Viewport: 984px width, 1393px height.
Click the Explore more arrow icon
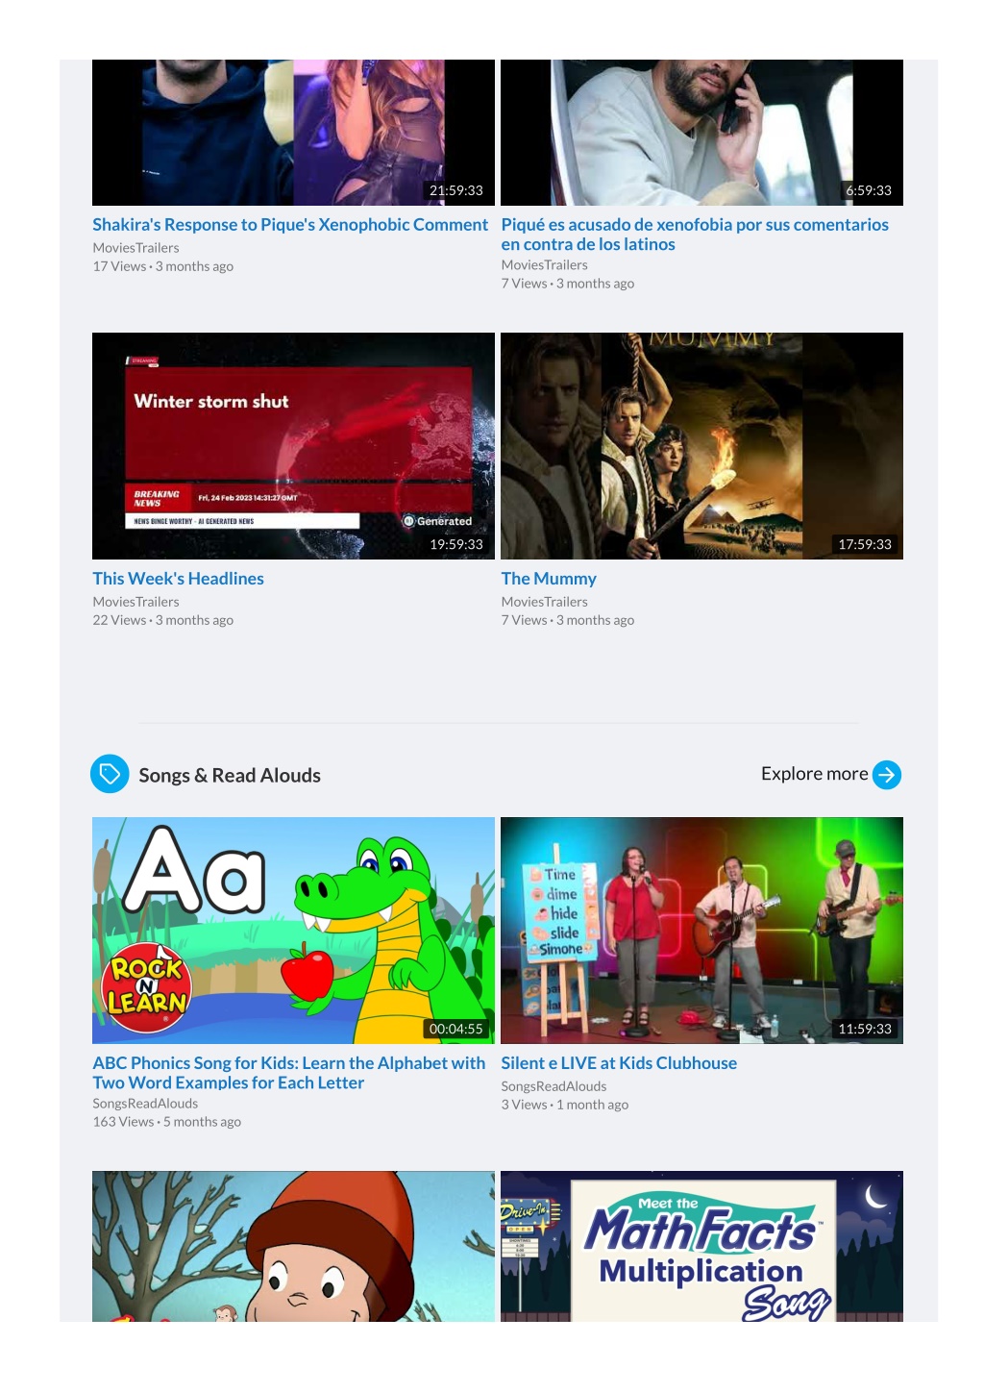tap(887, 775)
